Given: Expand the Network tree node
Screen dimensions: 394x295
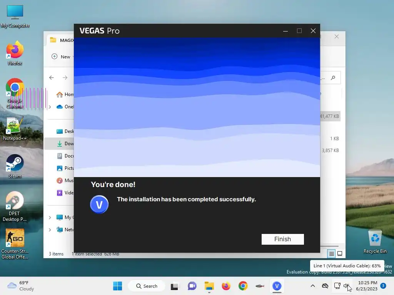Looking at the screenshot, I should (50, 230).
